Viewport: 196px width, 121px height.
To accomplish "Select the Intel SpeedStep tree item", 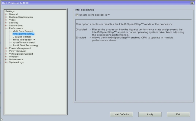I will coord(24,34).
